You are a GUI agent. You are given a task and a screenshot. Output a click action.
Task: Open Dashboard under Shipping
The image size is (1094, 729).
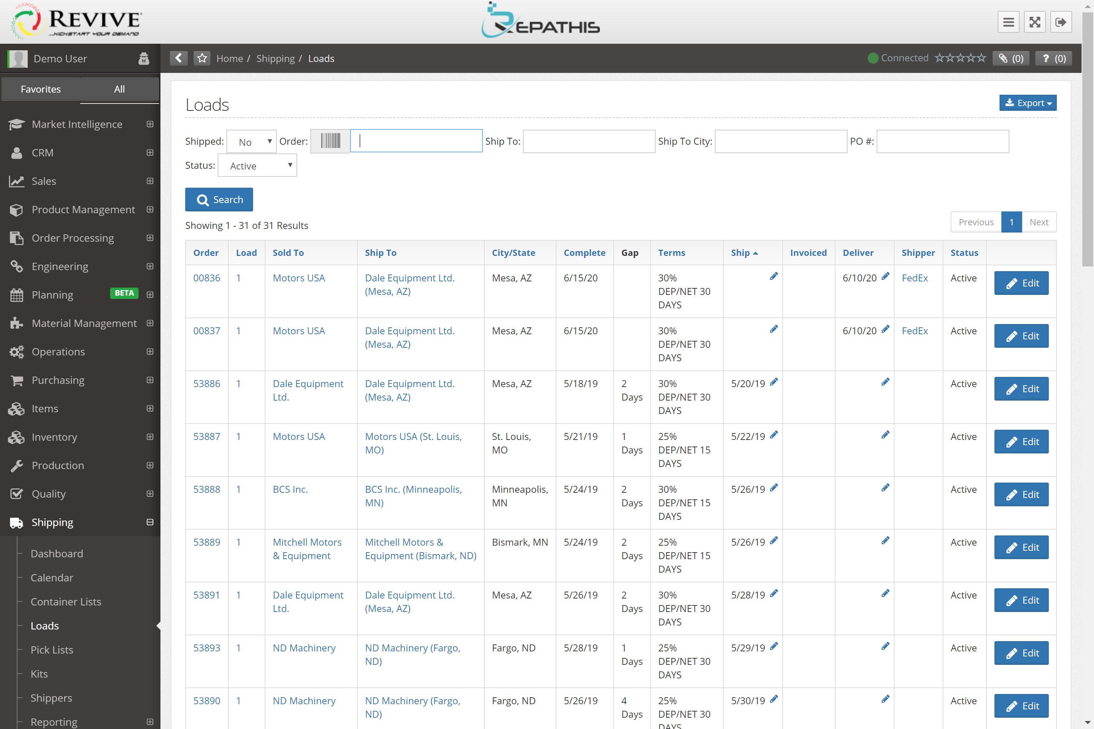(x=57, y=554)
